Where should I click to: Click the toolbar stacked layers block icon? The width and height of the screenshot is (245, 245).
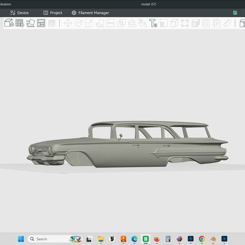196,23
